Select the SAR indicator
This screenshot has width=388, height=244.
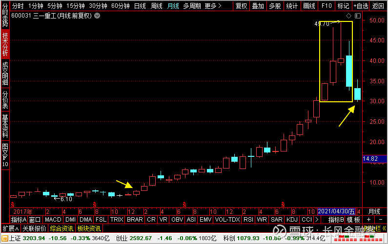click(x=277, y=219)
